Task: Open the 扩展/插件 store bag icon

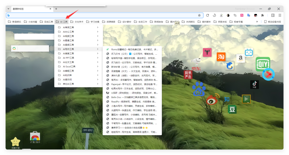Action: pos(35,137)
